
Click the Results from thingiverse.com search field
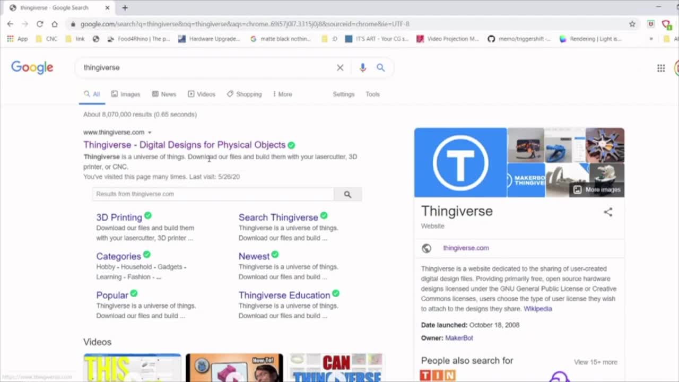(213, 194)
